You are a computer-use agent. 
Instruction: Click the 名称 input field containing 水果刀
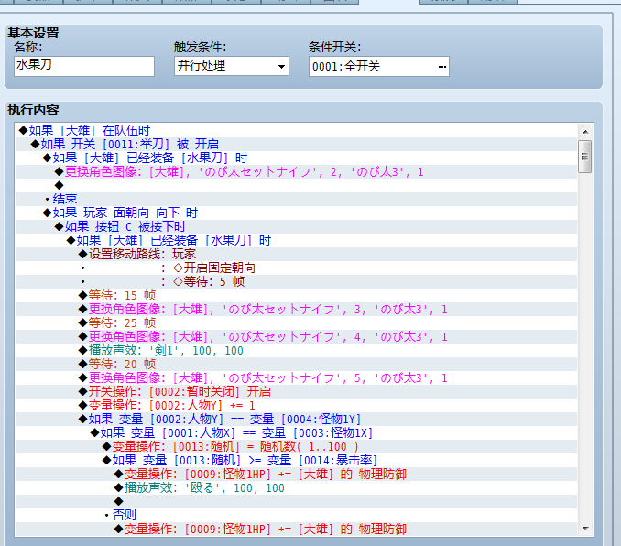(84, 66)
